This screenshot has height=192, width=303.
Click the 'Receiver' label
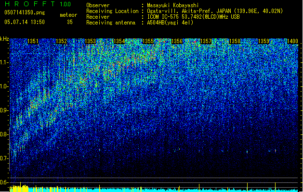98,17
